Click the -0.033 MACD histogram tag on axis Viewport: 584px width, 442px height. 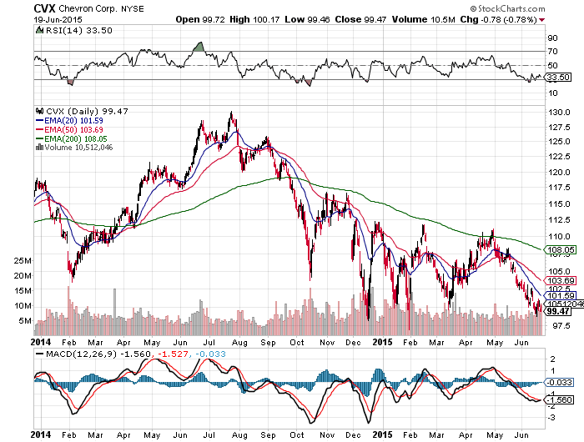pyautogui.click(x=559, y=382)
